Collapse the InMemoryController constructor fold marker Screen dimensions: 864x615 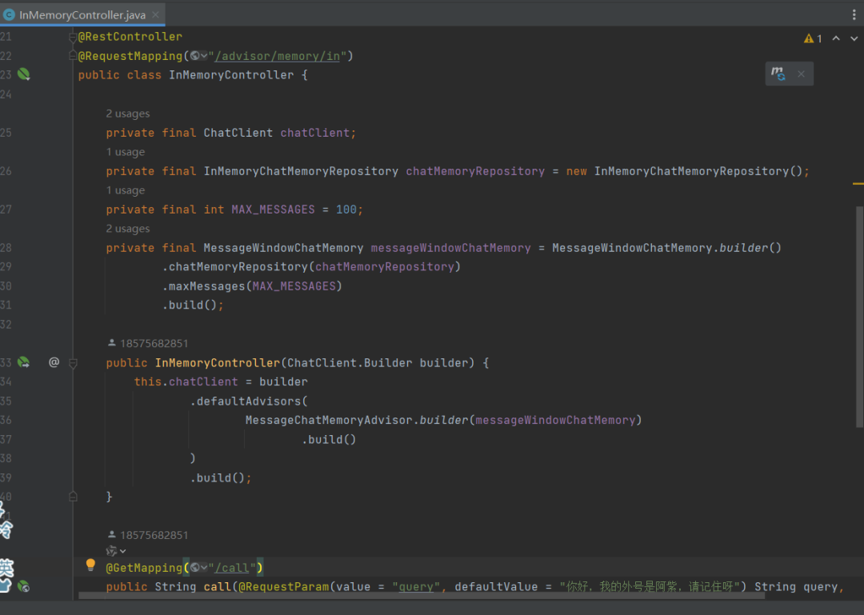[73, 362]
